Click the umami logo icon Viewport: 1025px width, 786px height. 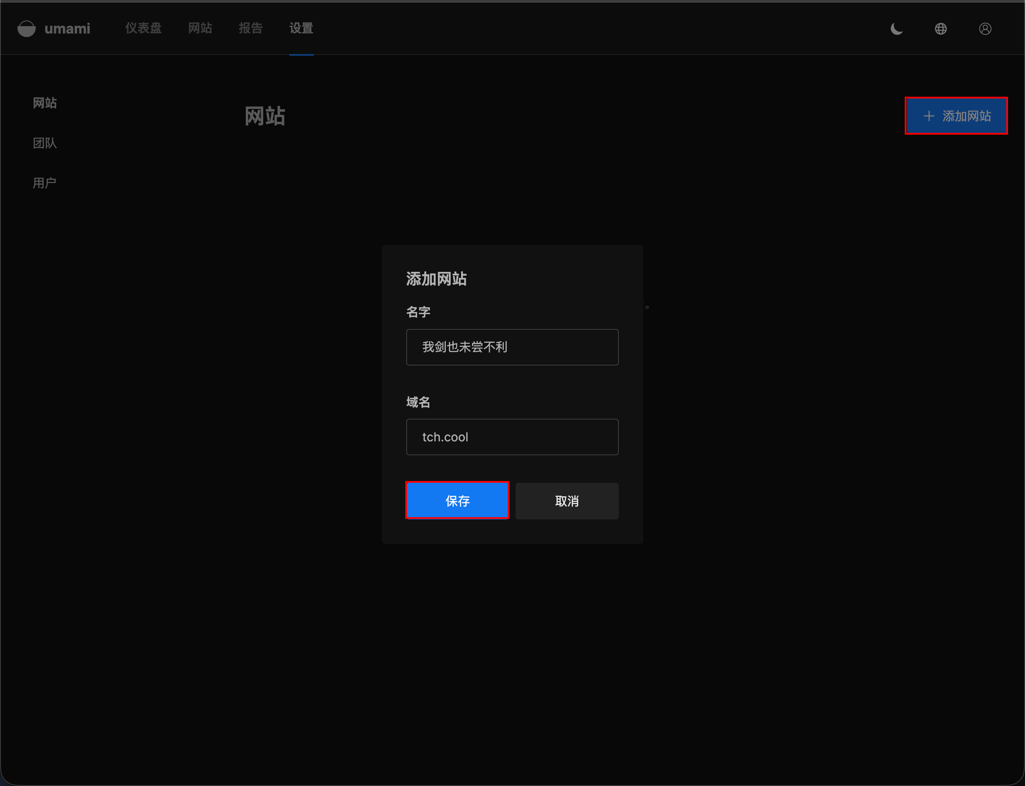point(27,29)
